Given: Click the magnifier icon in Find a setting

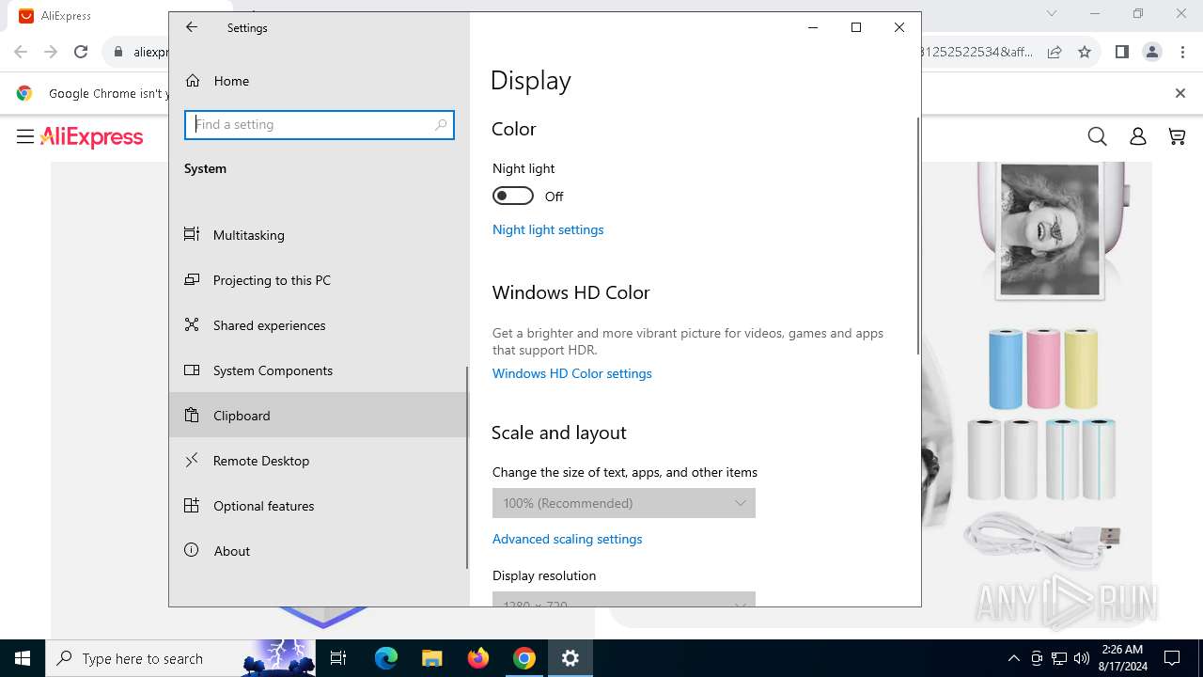Looking at the screenshot, I should click(x=441, y=124).
